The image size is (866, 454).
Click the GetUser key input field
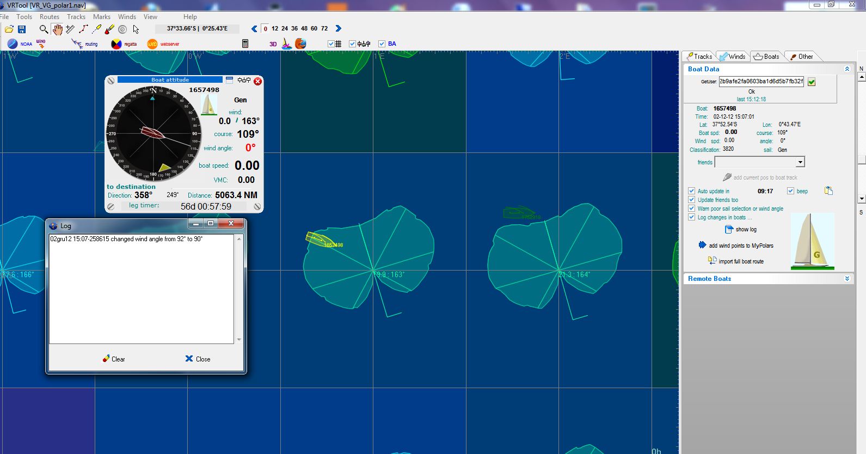(760, 82)
